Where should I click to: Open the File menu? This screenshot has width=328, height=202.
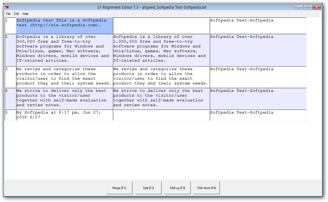8,14
